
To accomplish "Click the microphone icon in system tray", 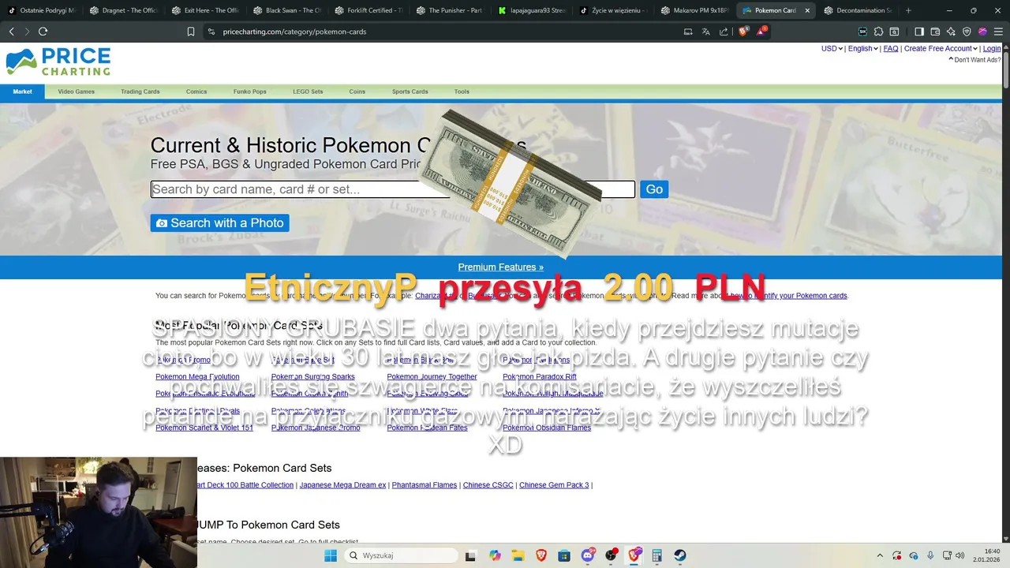I will click(x=930, y=555).
